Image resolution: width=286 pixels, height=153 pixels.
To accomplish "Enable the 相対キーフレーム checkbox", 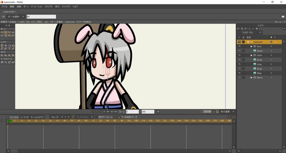I will (x=97, y=117).
